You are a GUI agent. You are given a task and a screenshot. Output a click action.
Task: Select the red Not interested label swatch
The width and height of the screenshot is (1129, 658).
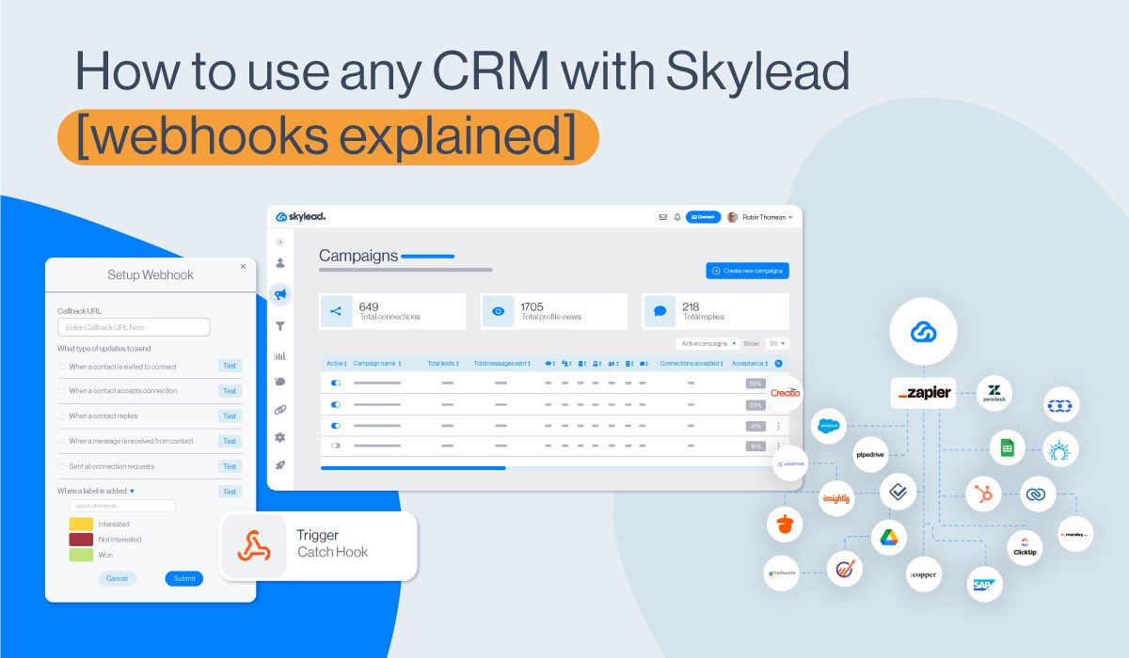(x=81, y=540)
